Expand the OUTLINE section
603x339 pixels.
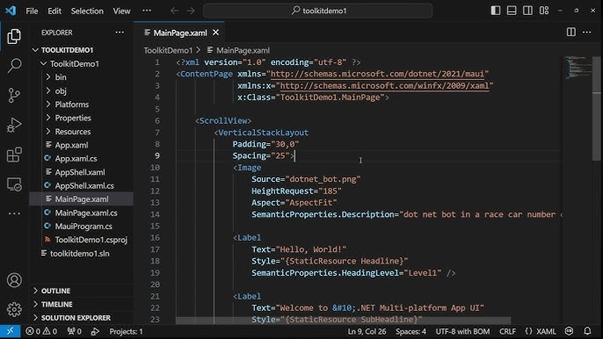coord(55,291)
